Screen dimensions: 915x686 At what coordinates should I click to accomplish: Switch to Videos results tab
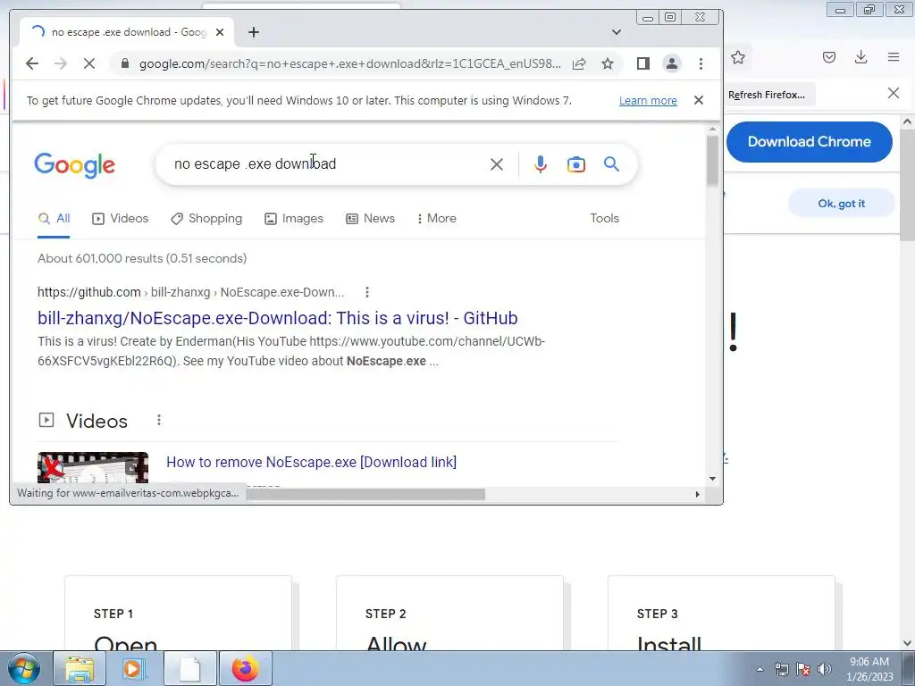(x=121, y=219)
